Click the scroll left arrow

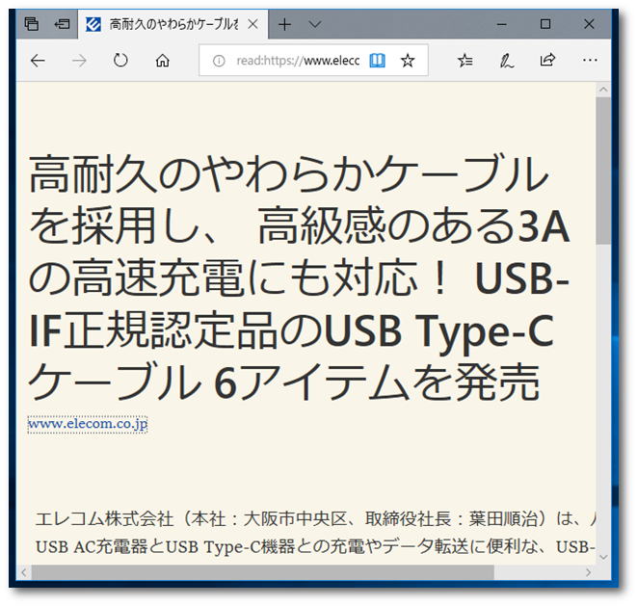[x=23, y=572]
